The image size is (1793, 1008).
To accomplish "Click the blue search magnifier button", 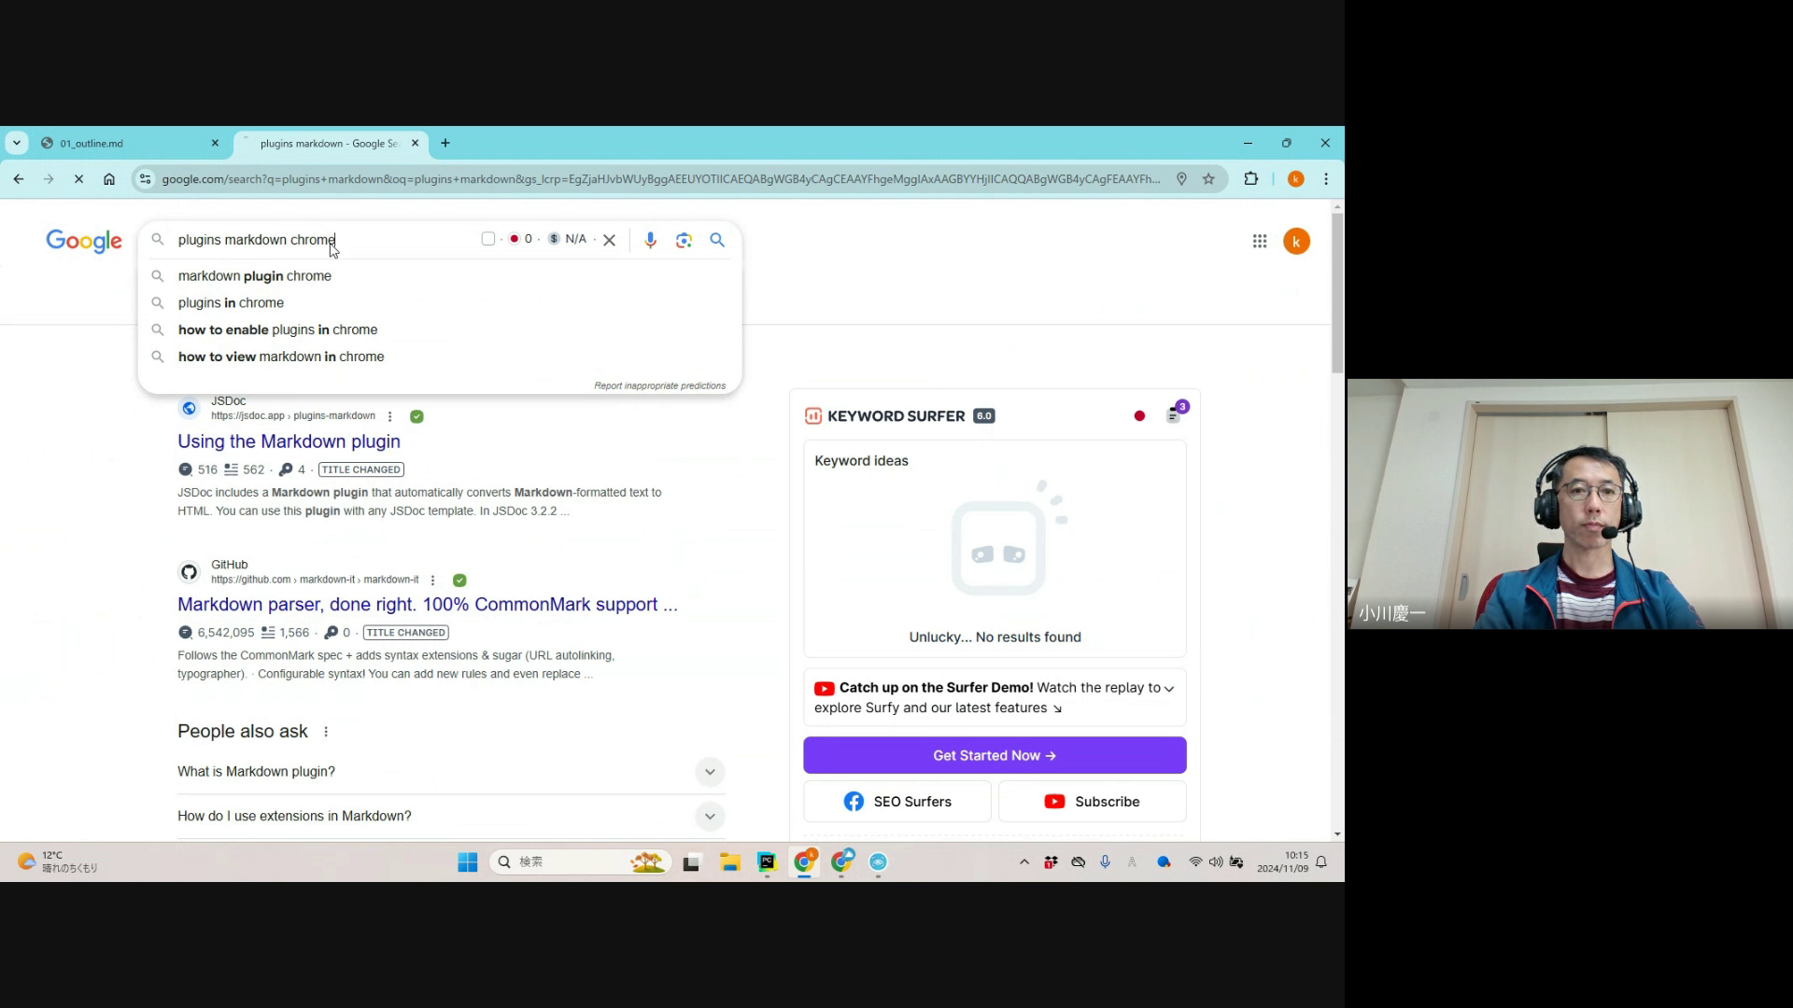I will 717,240.
